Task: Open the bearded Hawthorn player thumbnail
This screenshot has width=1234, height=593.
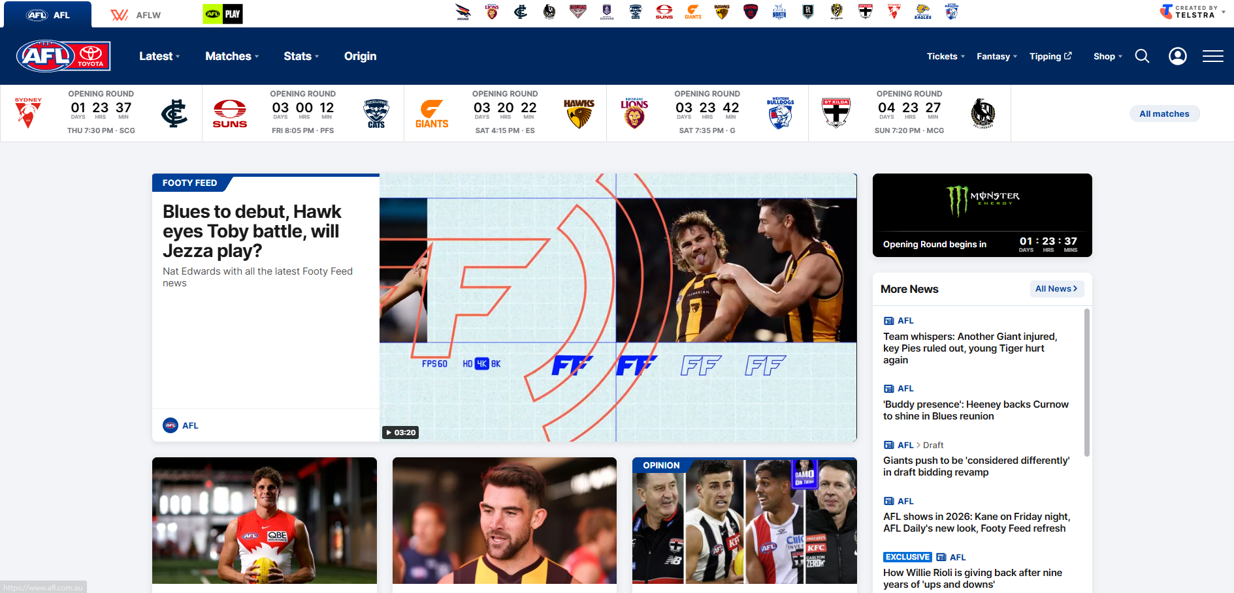Action: [x=504, y=521]
